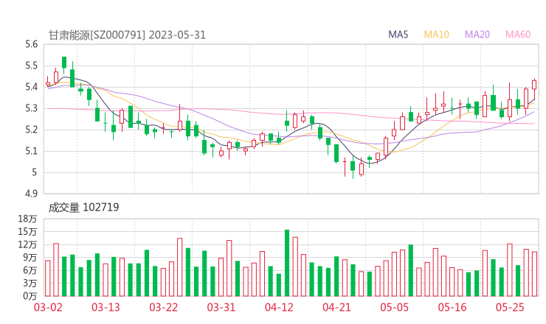Click the 3万 volume axis label
The width and height of the screenshot is (546, 324).
[30, 283]
